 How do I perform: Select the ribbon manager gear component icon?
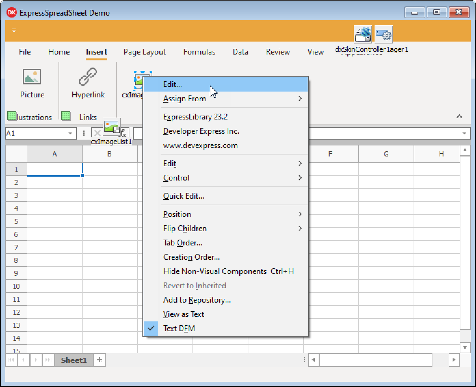383,34
